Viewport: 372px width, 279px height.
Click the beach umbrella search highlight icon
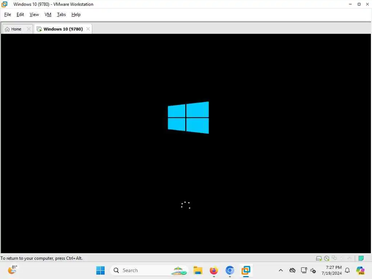pos(179,271)
